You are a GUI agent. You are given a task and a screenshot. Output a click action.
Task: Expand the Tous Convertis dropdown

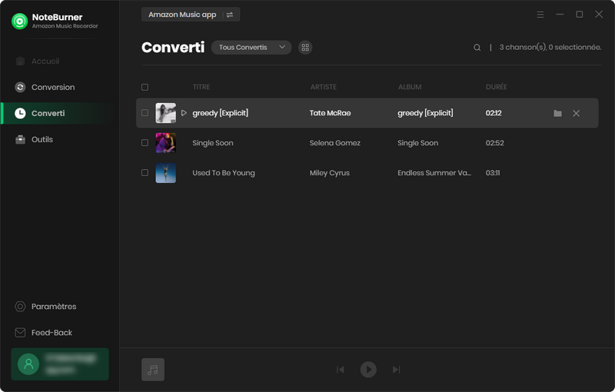251,48
